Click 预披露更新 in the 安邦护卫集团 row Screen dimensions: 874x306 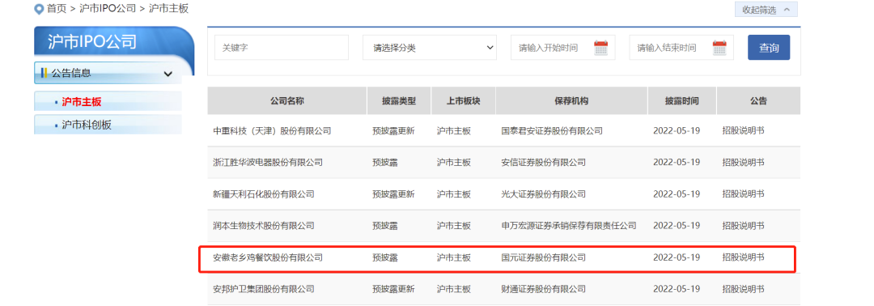tap(393, 289)
